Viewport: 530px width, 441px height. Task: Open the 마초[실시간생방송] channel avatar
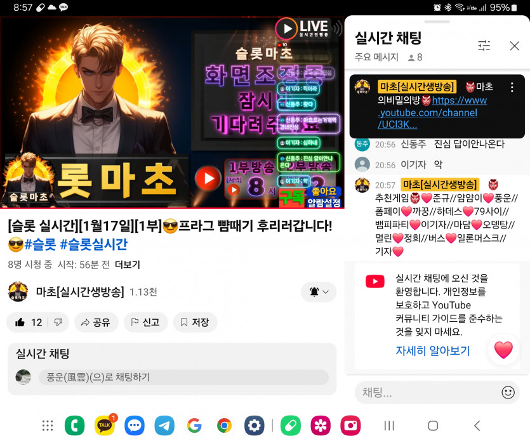tap(18, 291)
